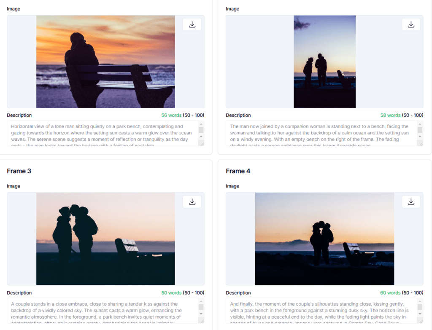The width and height of the screenshot is (432, 330).
Task: Grab resize handle of Frame 3 description box
Action: 201,321
